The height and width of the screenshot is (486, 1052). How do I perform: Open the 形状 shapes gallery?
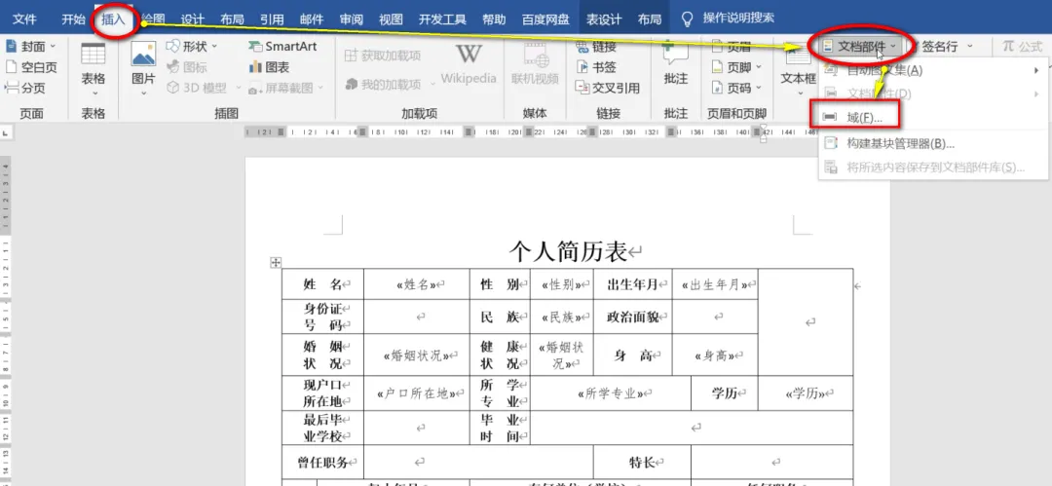(192, 47)
